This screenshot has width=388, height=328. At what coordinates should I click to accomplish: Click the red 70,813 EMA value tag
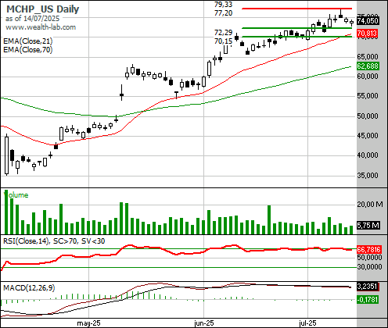367,34
